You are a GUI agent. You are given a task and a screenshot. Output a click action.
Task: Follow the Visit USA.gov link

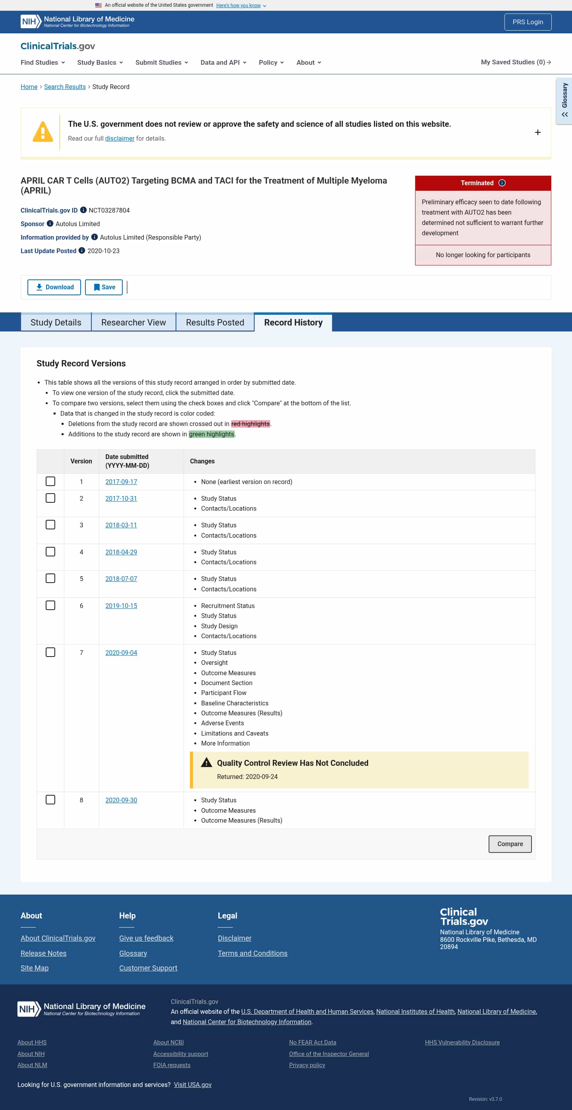[193, 1085]
